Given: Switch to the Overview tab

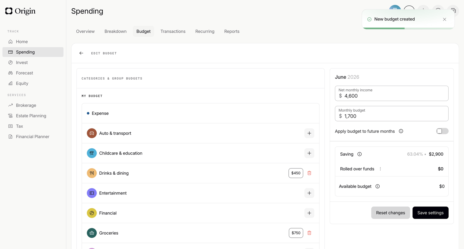Looking at the screenshot, I should (85, 31).
